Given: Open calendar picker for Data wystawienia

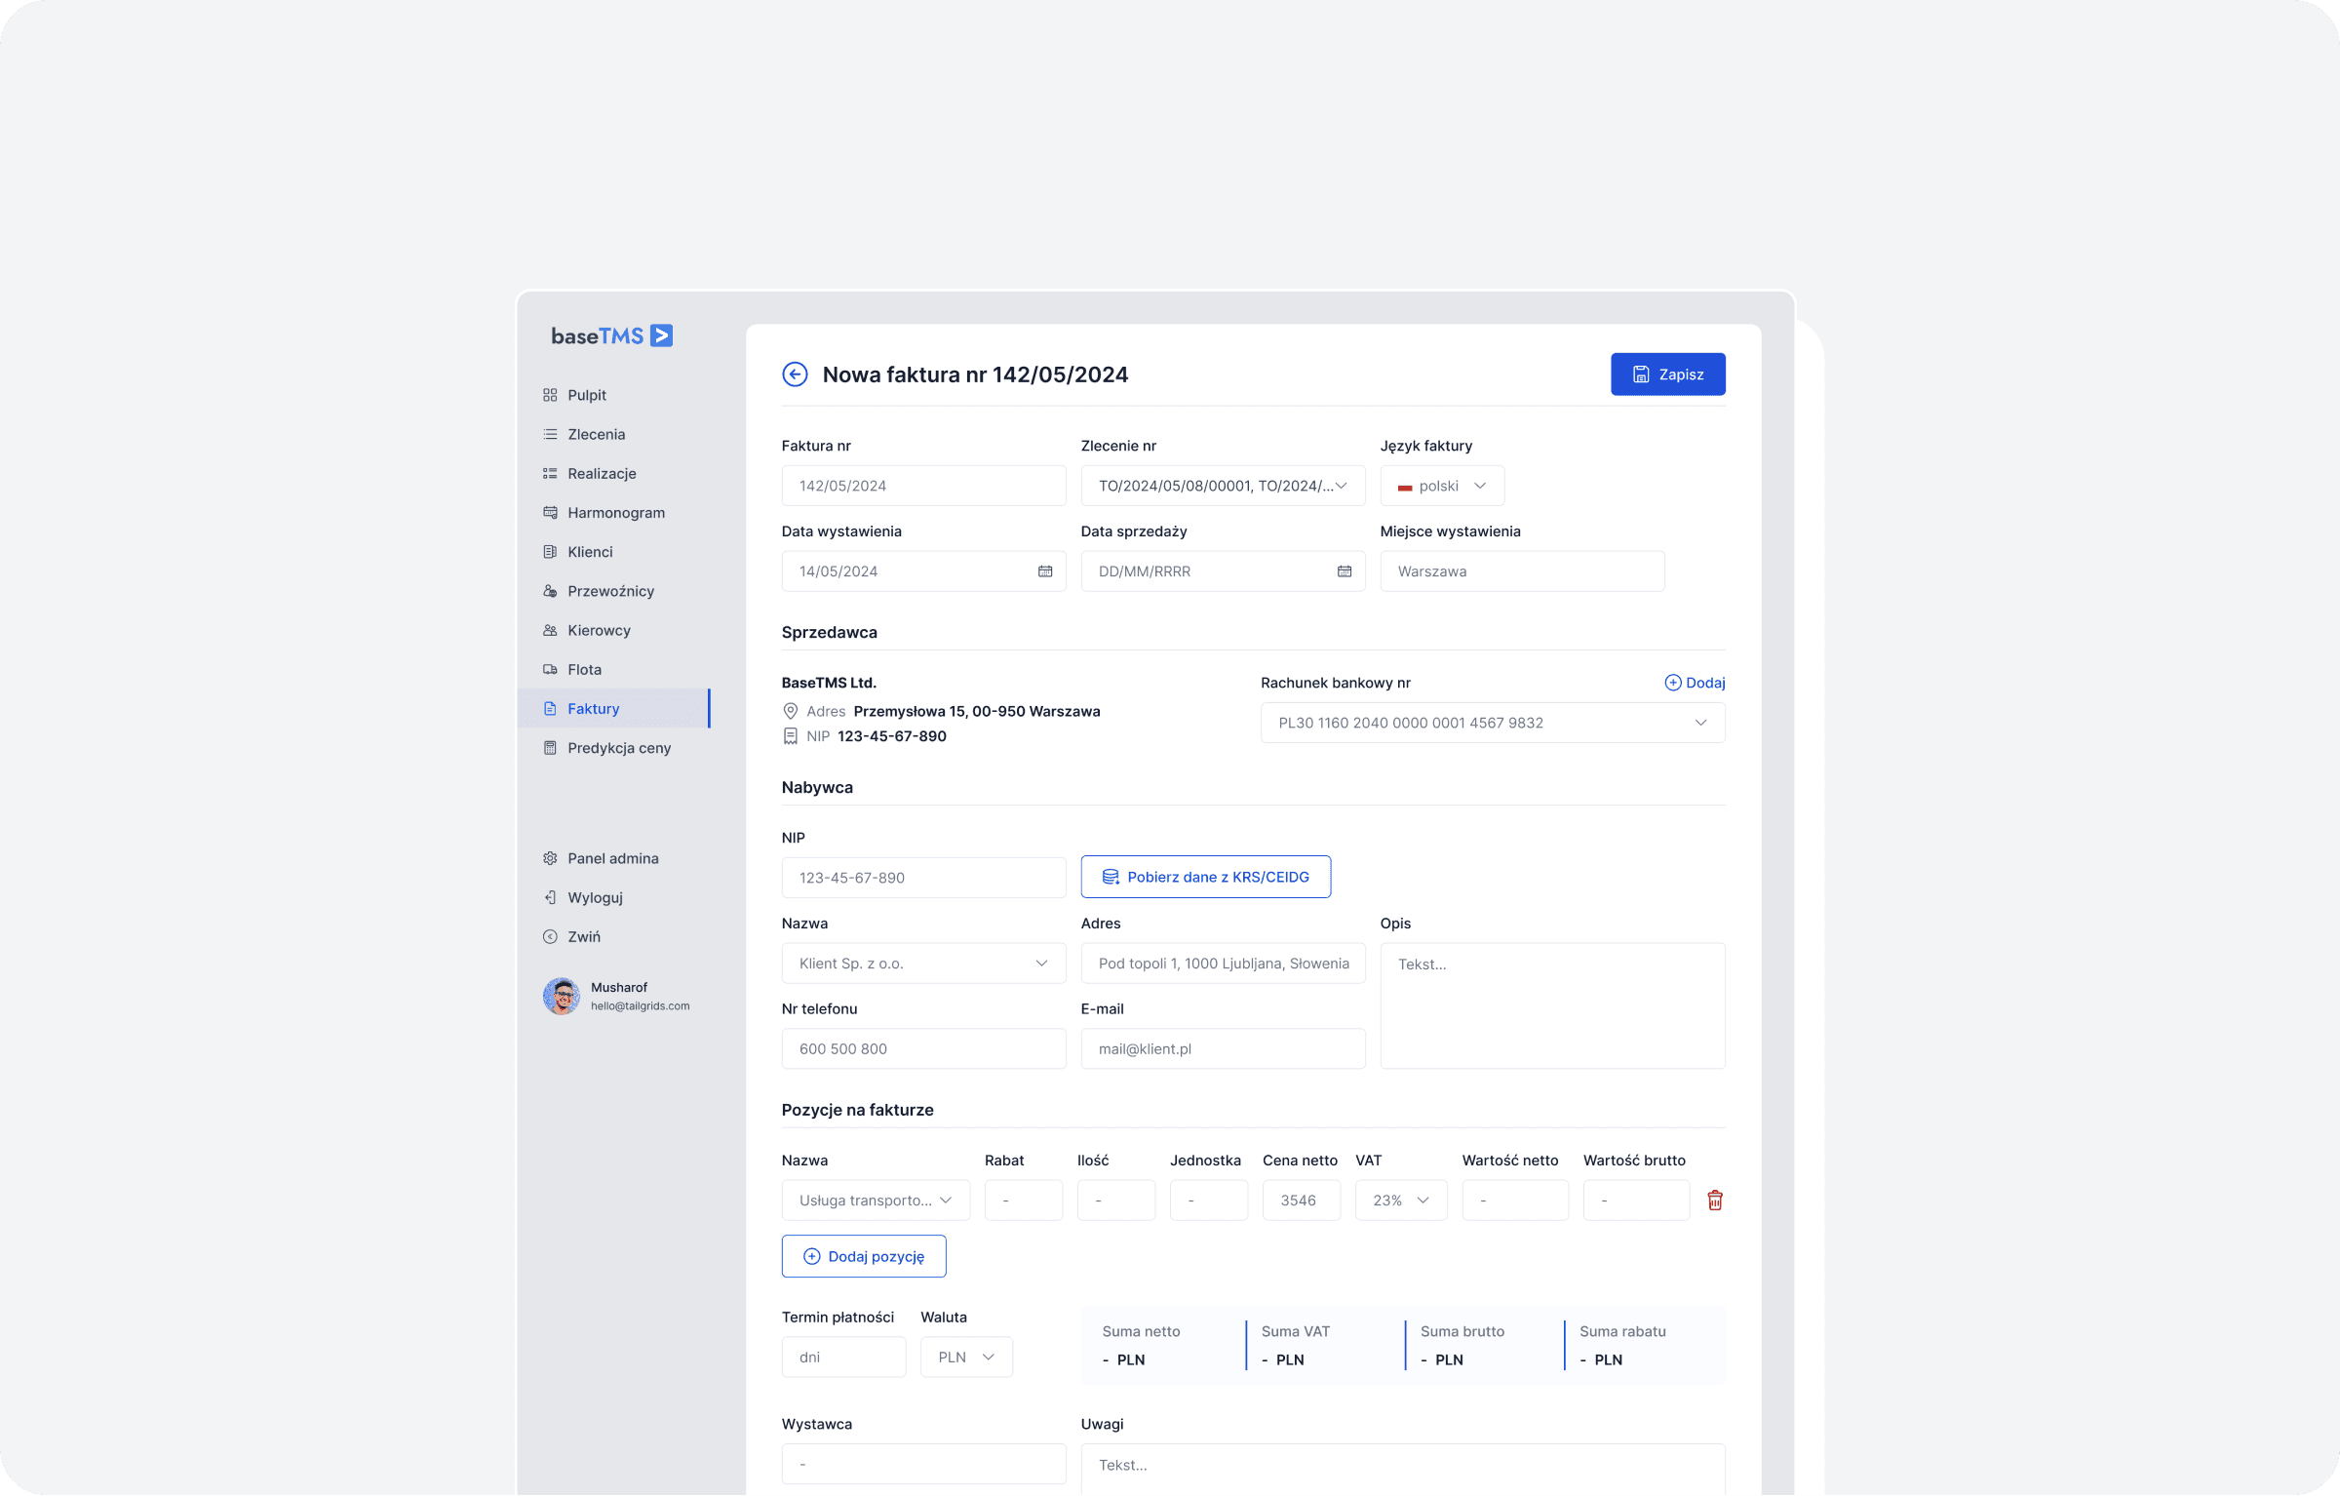Looking at the screenshot, I should [x=1044, y=571].
